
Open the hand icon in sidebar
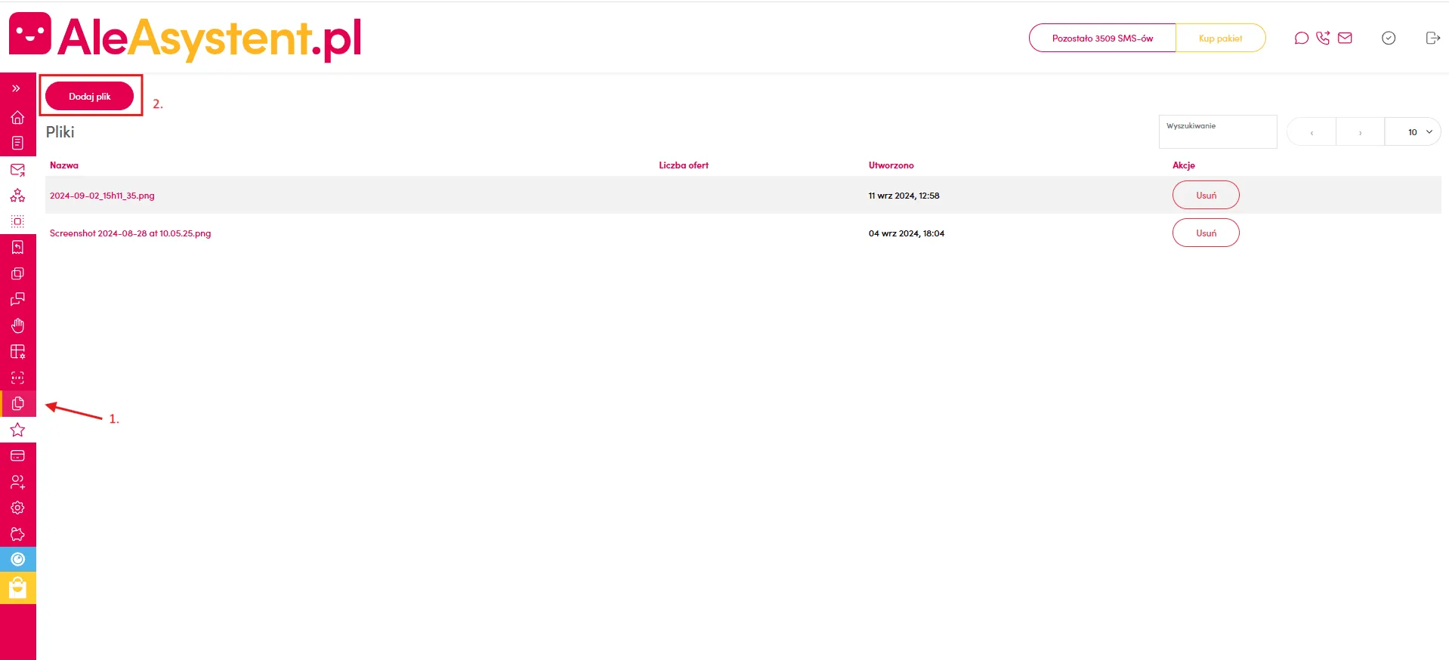(x=17, y=325)
